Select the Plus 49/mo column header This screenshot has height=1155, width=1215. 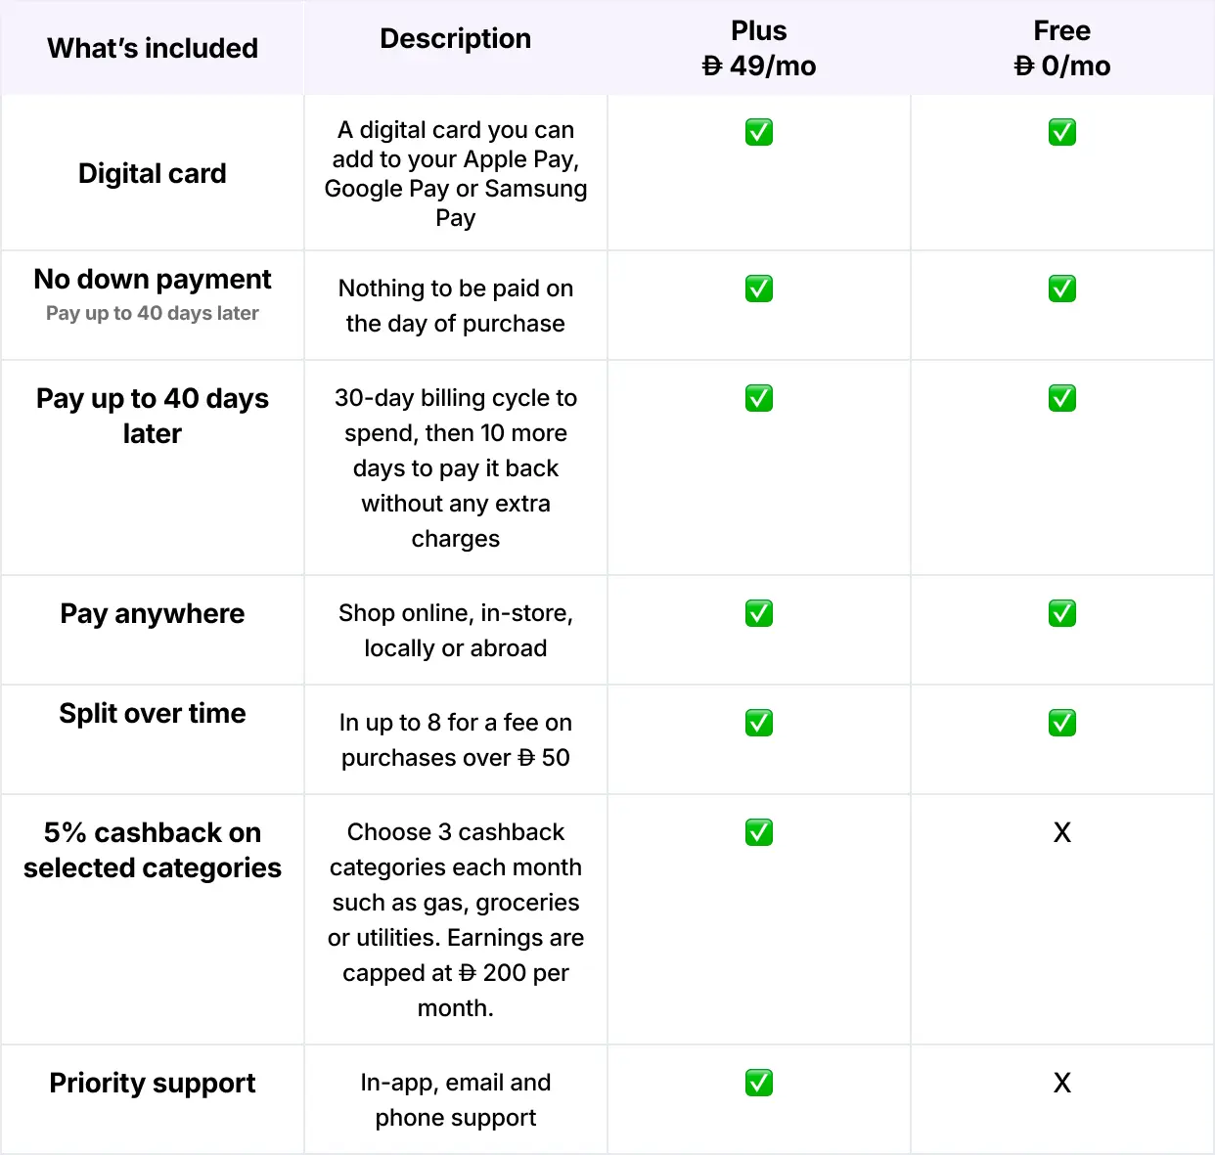click(x=759, y=48)
